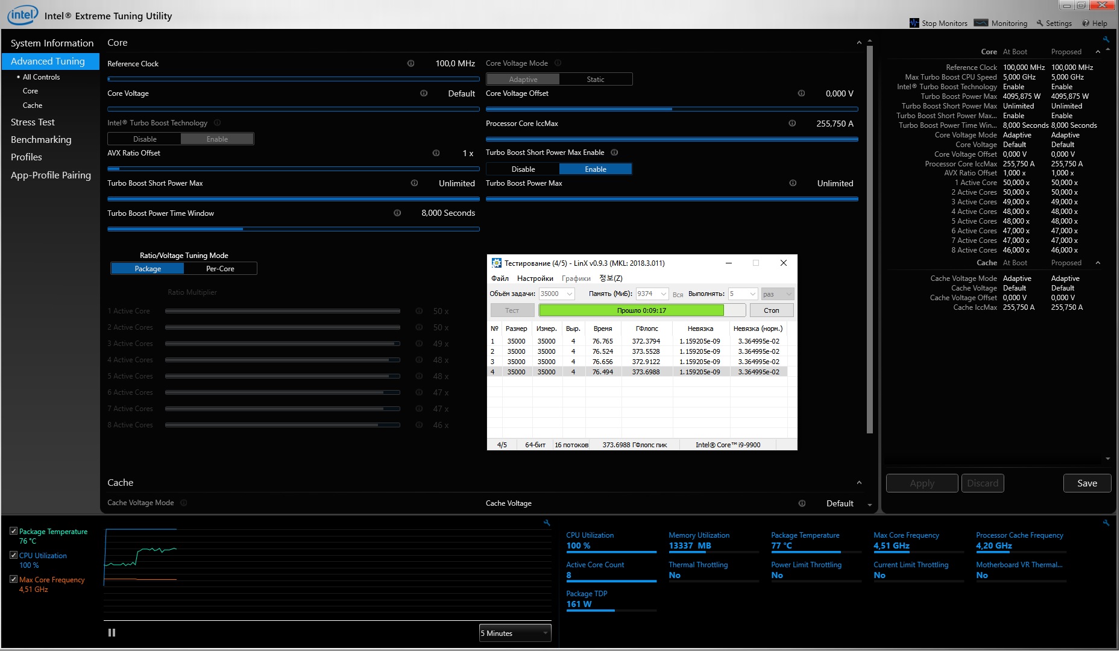Screen dimensions: 1120x651
Task: Click wrench icon above proposed settings panel
Action: (x=1106, y=39)
